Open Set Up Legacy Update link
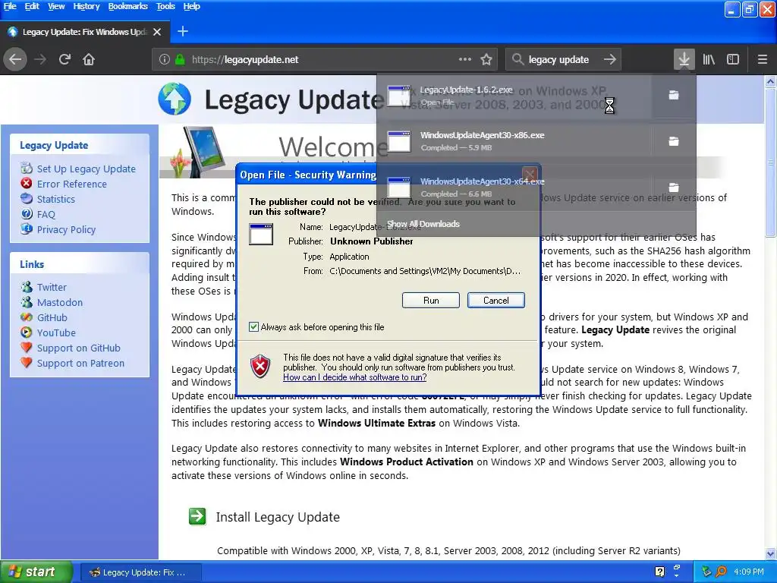The height and width of the screenshot is (583, 777). [x=87, y=169]
